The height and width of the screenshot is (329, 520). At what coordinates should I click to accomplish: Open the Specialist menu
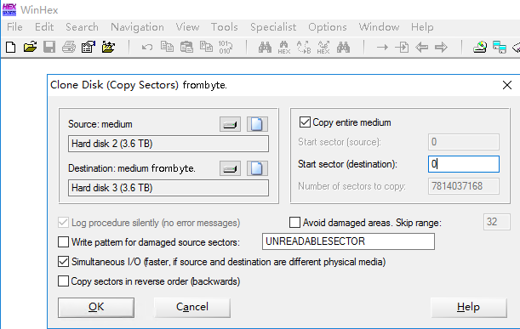(x=273, y=27)
